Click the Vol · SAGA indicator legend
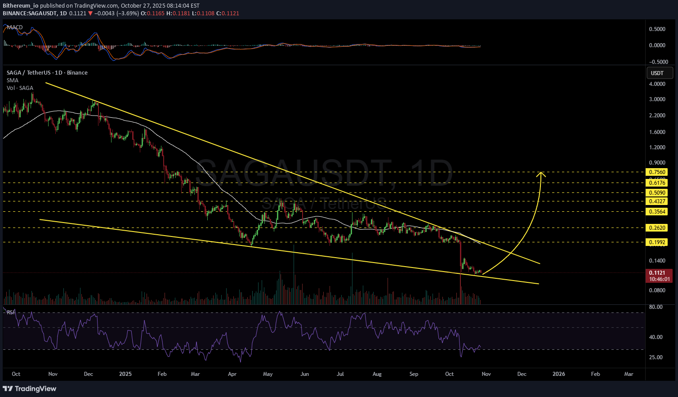Image resolution: width=678 pixels, height=397 pixels. click(x=20, y=88)
